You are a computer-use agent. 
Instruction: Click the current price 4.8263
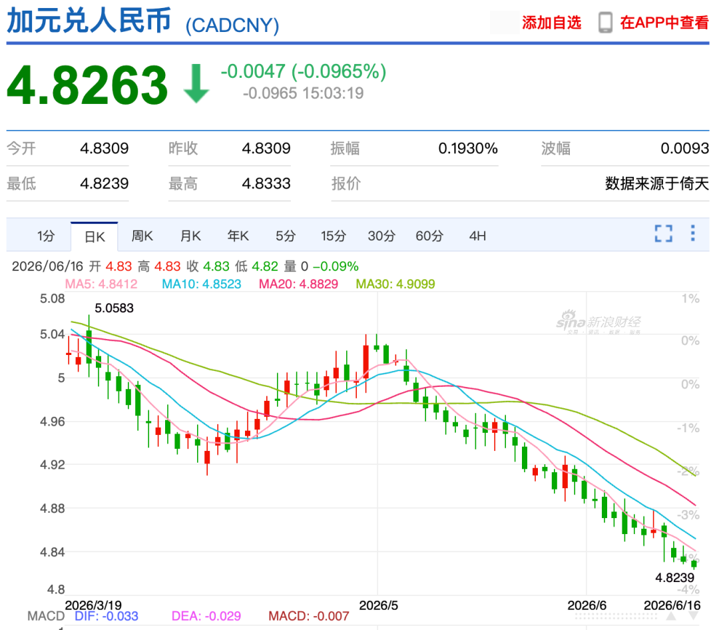[87, 85]
